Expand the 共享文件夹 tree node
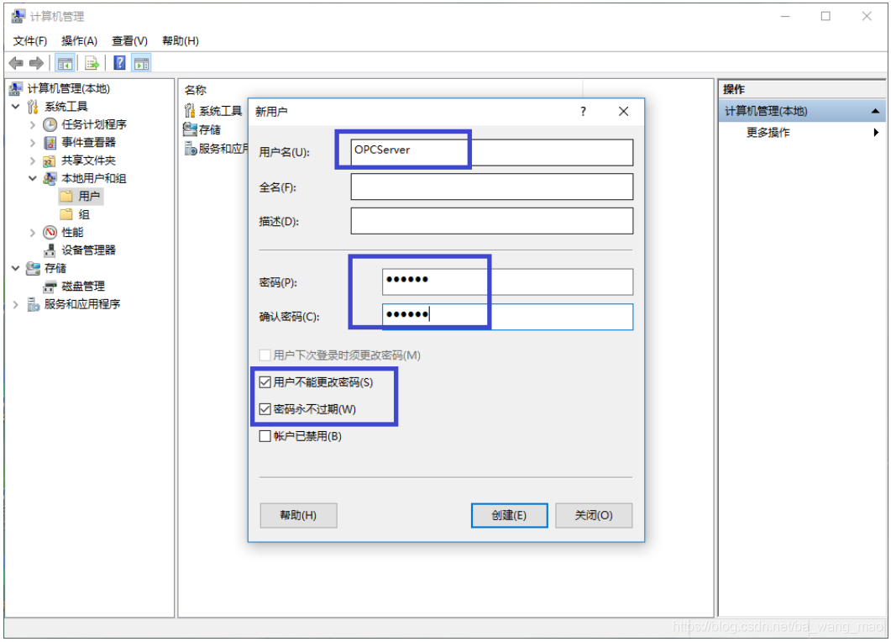The width and height of the screenshot is (891, 642). pyautogui.click(x=33, y=161)
